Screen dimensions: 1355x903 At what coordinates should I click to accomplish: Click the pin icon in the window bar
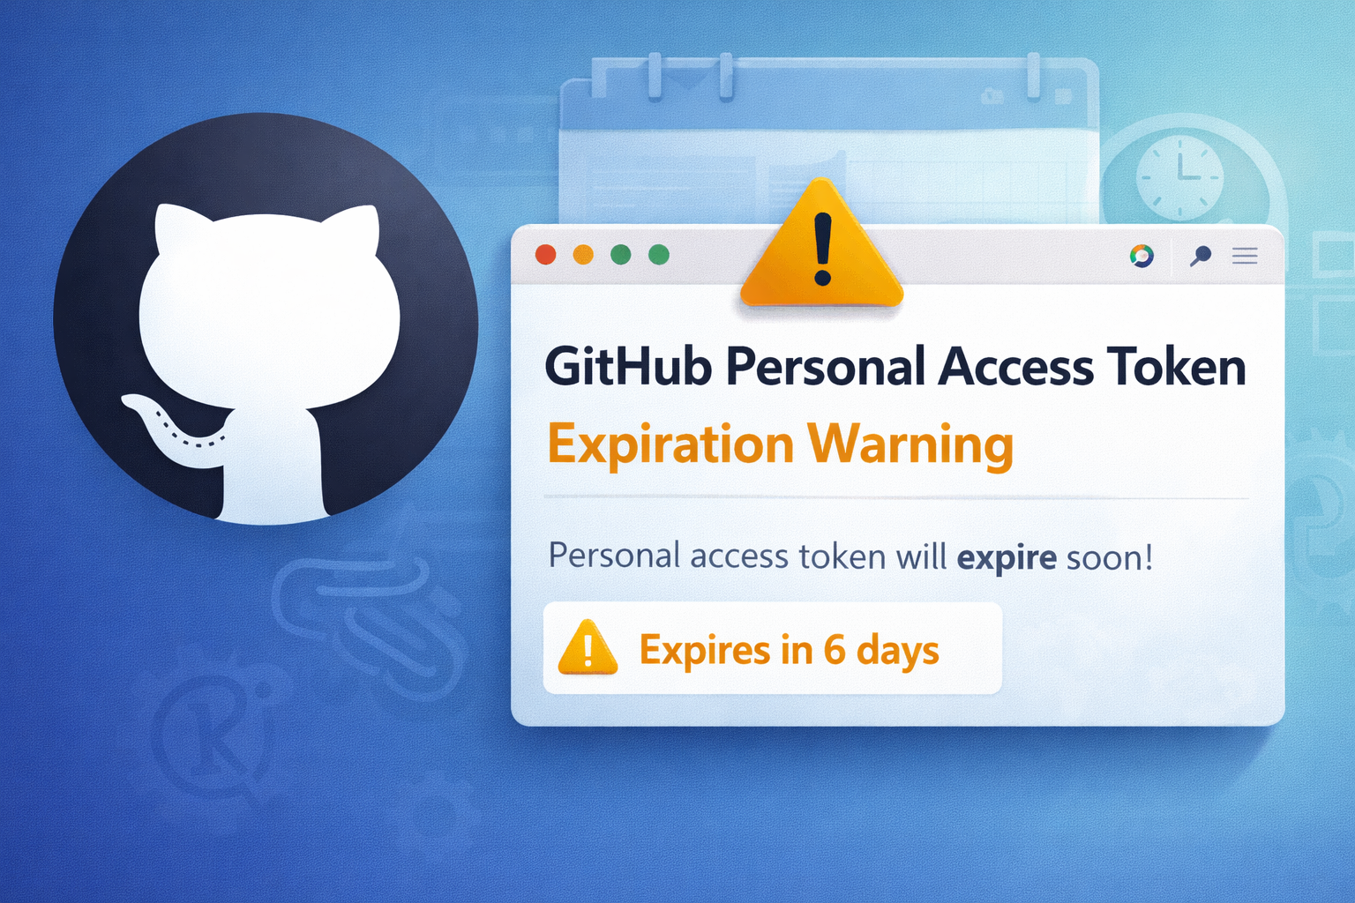tap(1200, 256)
